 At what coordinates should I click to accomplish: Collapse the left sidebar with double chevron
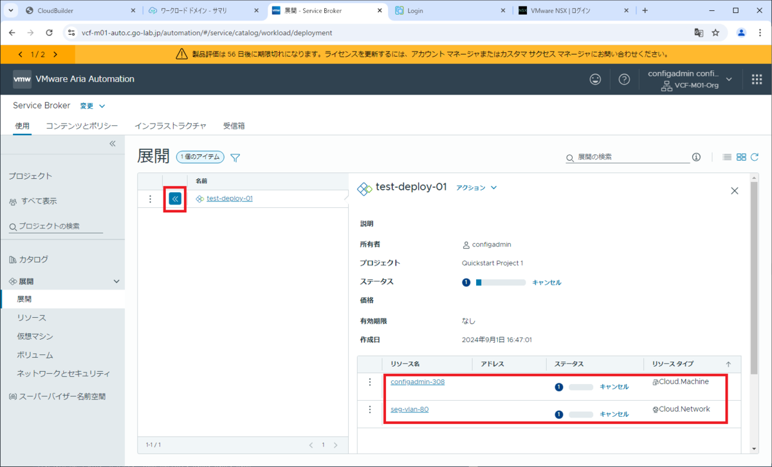pos(112,143)
